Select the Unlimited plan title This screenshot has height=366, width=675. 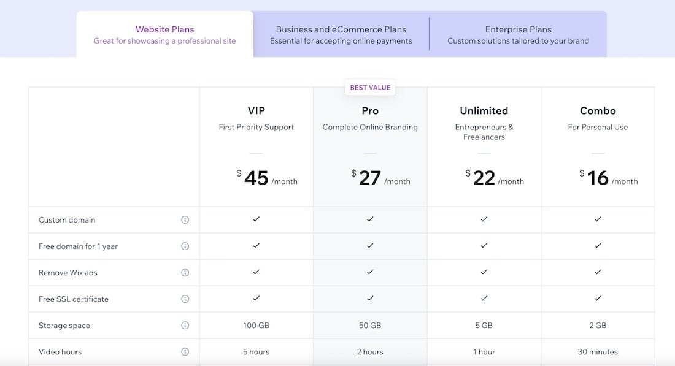484,110
